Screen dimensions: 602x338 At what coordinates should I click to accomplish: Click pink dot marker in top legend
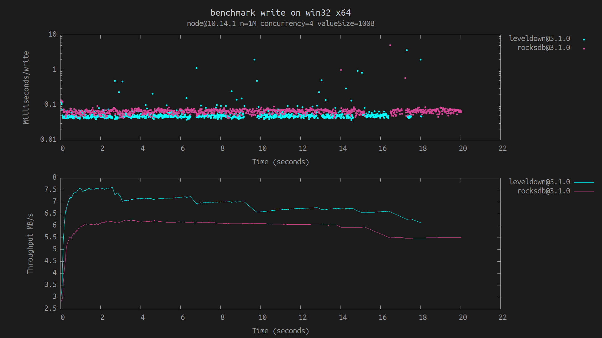click(584, 49)
